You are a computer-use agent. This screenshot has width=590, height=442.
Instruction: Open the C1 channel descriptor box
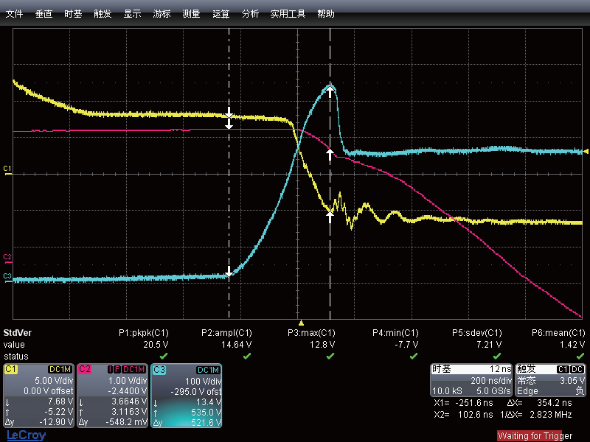pos(39,396)
